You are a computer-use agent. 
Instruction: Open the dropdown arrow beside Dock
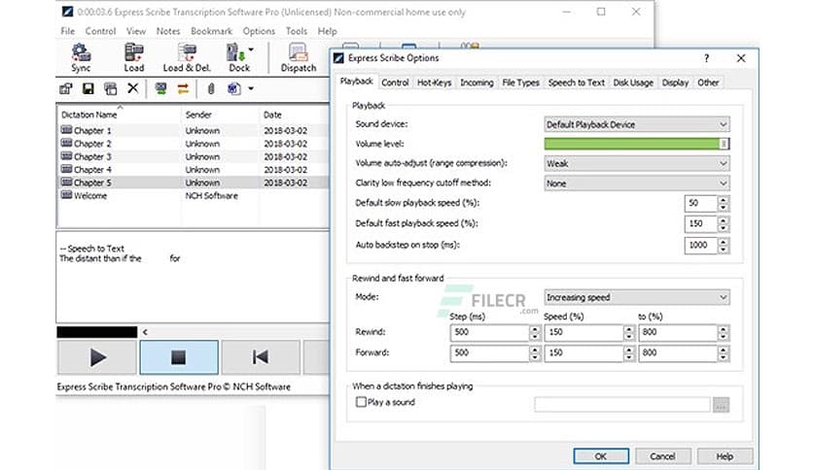pos(252,50)
